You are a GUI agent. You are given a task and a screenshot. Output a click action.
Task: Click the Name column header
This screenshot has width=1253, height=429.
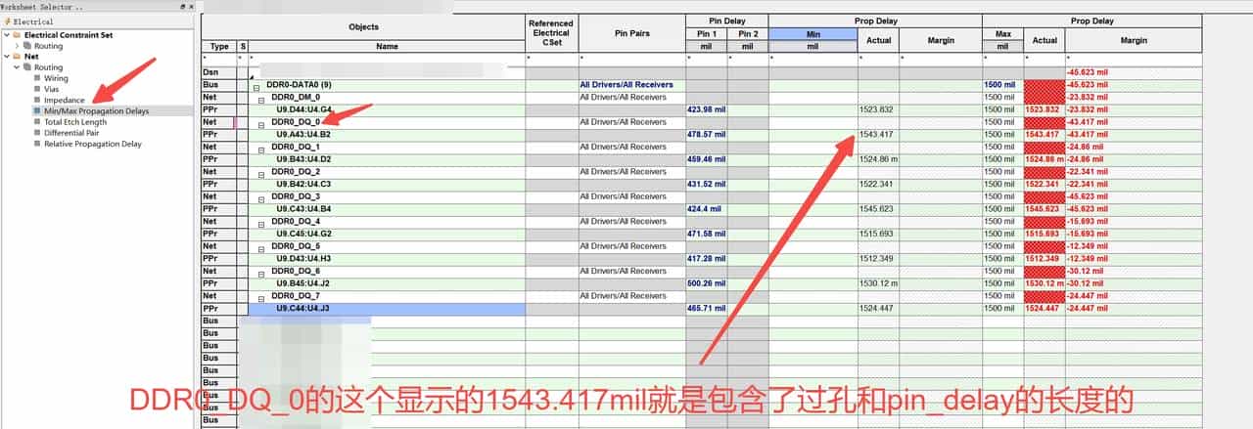387,46
